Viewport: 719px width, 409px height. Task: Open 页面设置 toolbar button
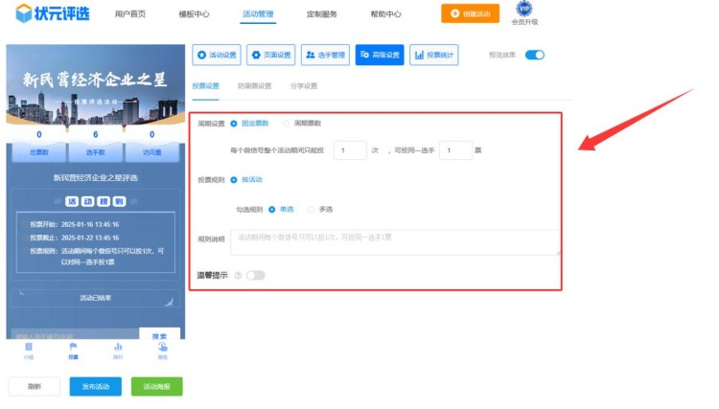[x=270, y=56]
